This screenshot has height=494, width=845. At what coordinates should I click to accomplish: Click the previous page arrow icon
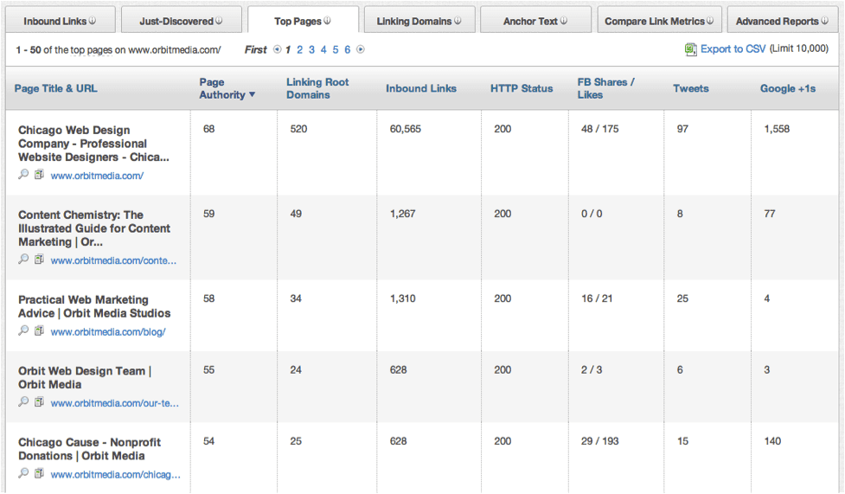tap(277, 49)
